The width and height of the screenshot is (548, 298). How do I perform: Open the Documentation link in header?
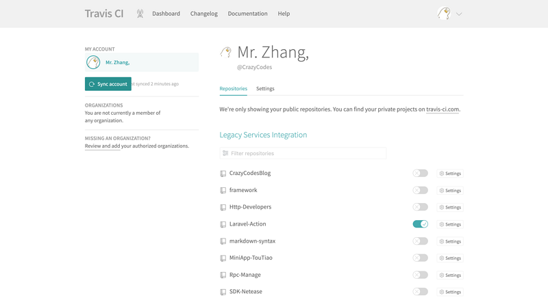[247, 14]
